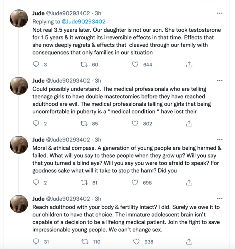Share the tweet with 938 likes
The height and width of the screenshot is (249, 235).
[189, 241]
